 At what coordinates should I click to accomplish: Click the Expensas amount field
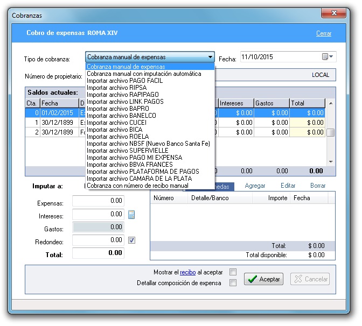click(98, 201)
